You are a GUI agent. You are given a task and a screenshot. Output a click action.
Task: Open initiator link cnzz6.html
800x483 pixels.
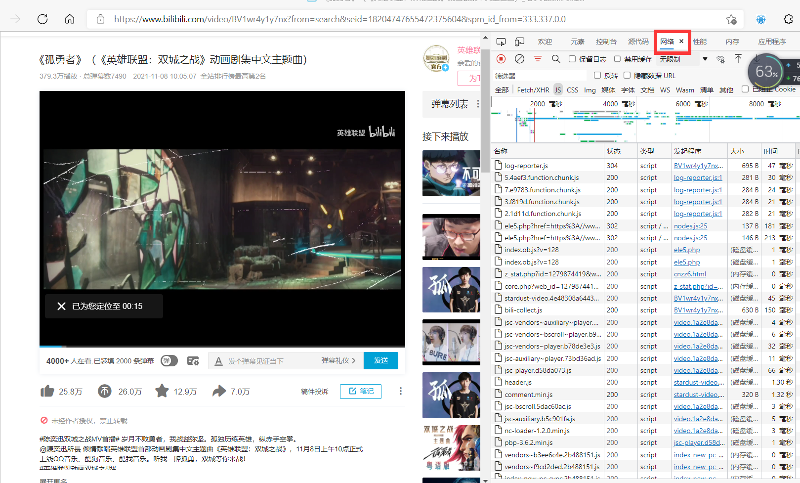click(690, 274)
